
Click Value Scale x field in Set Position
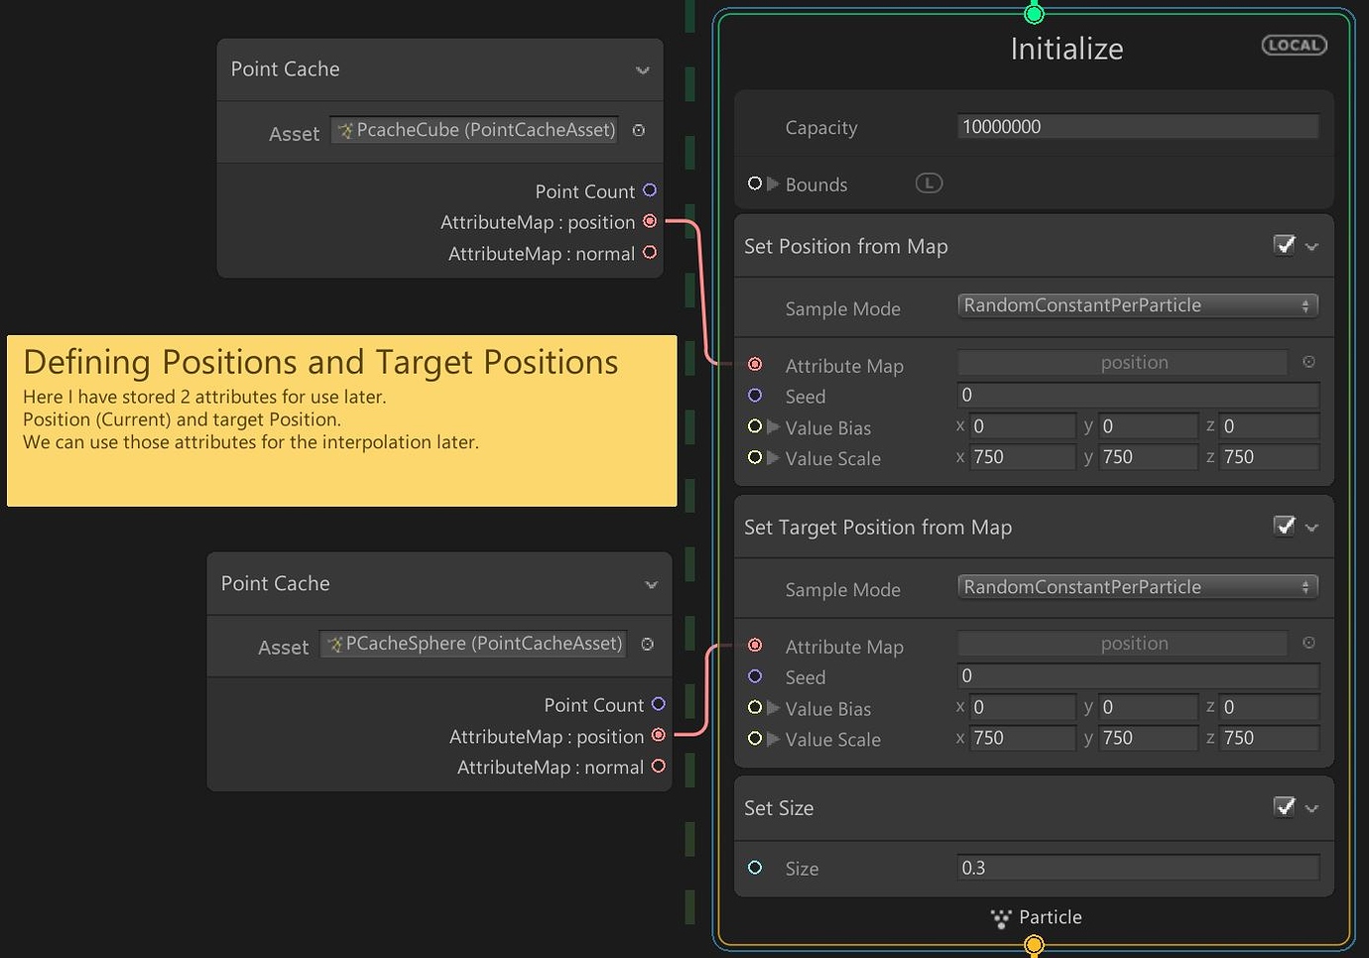tap(1022, 457)
